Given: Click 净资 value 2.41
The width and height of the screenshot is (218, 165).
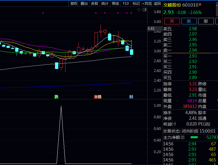Looking at the screenshot, I should coord(193,118).
